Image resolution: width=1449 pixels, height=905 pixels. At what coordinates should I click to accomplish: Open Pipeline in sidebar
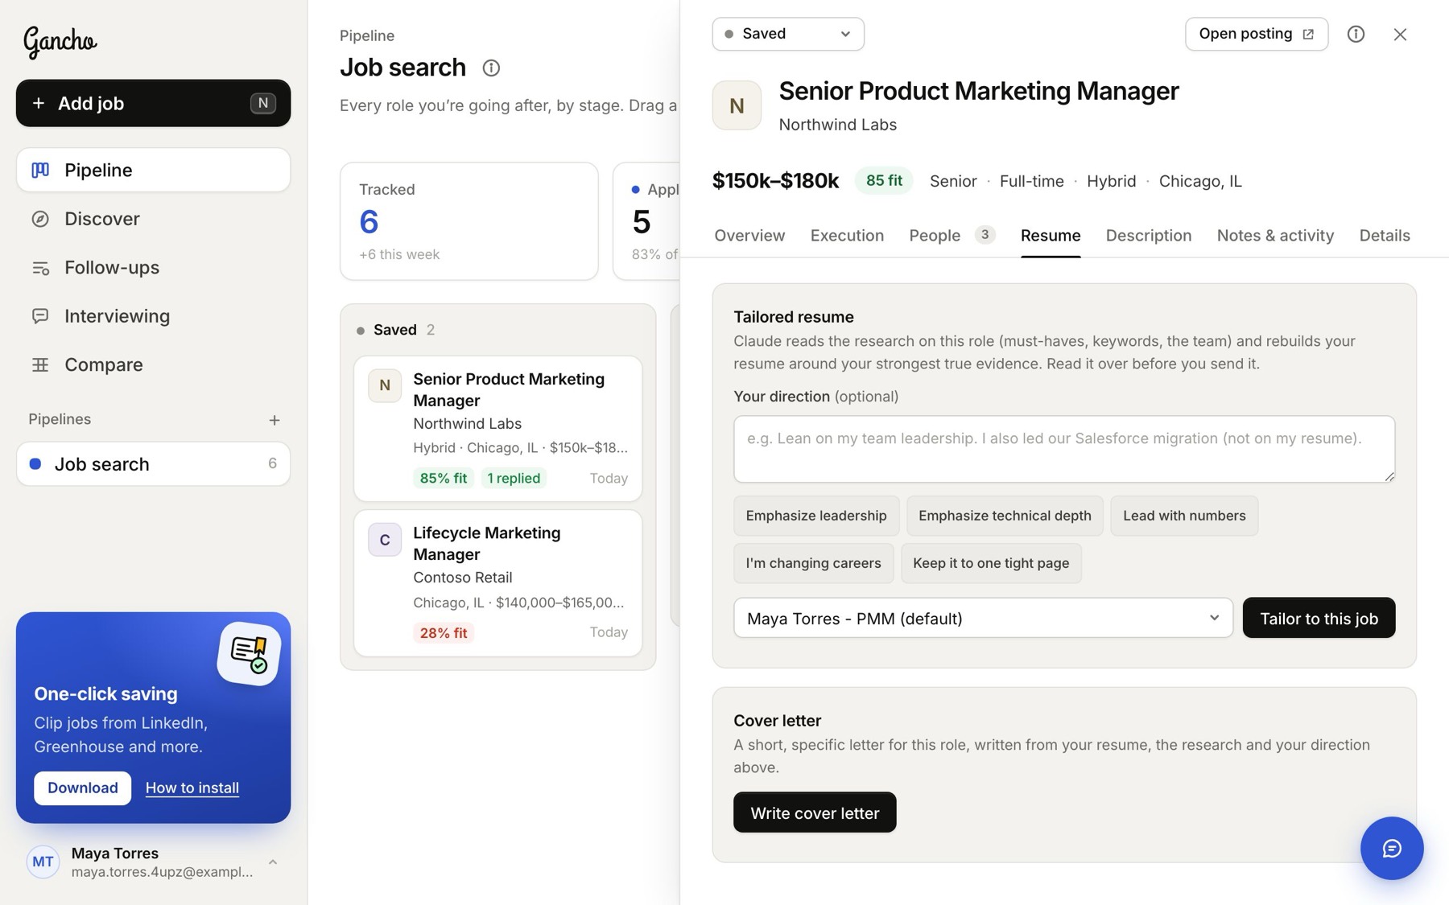coord(153,170)
